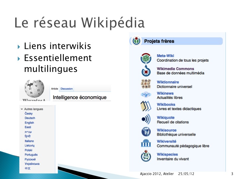
Task: Open the Wikiquote link
Action: 166,118
